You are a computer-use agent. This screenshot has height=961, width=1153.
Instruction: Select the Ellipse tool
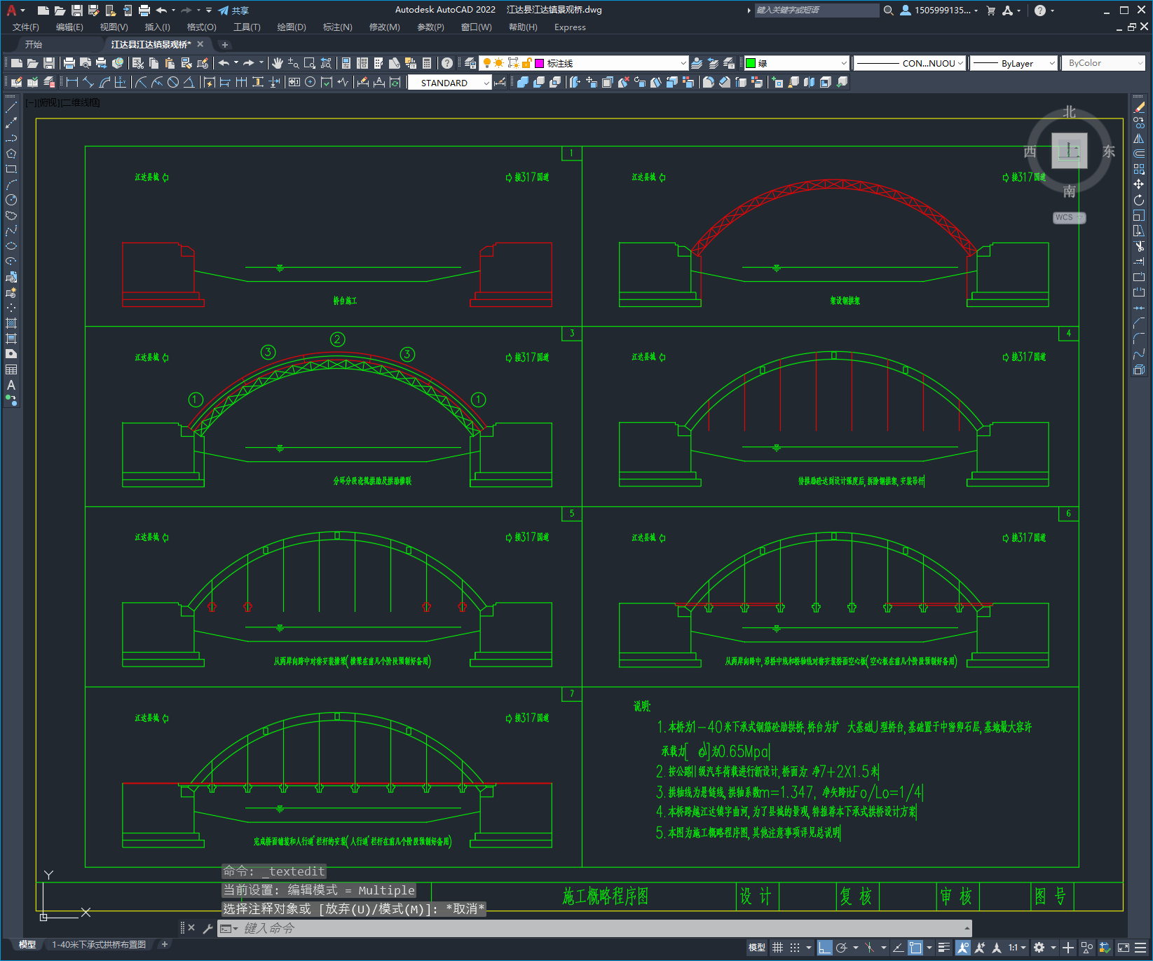[x=11, y=246]
